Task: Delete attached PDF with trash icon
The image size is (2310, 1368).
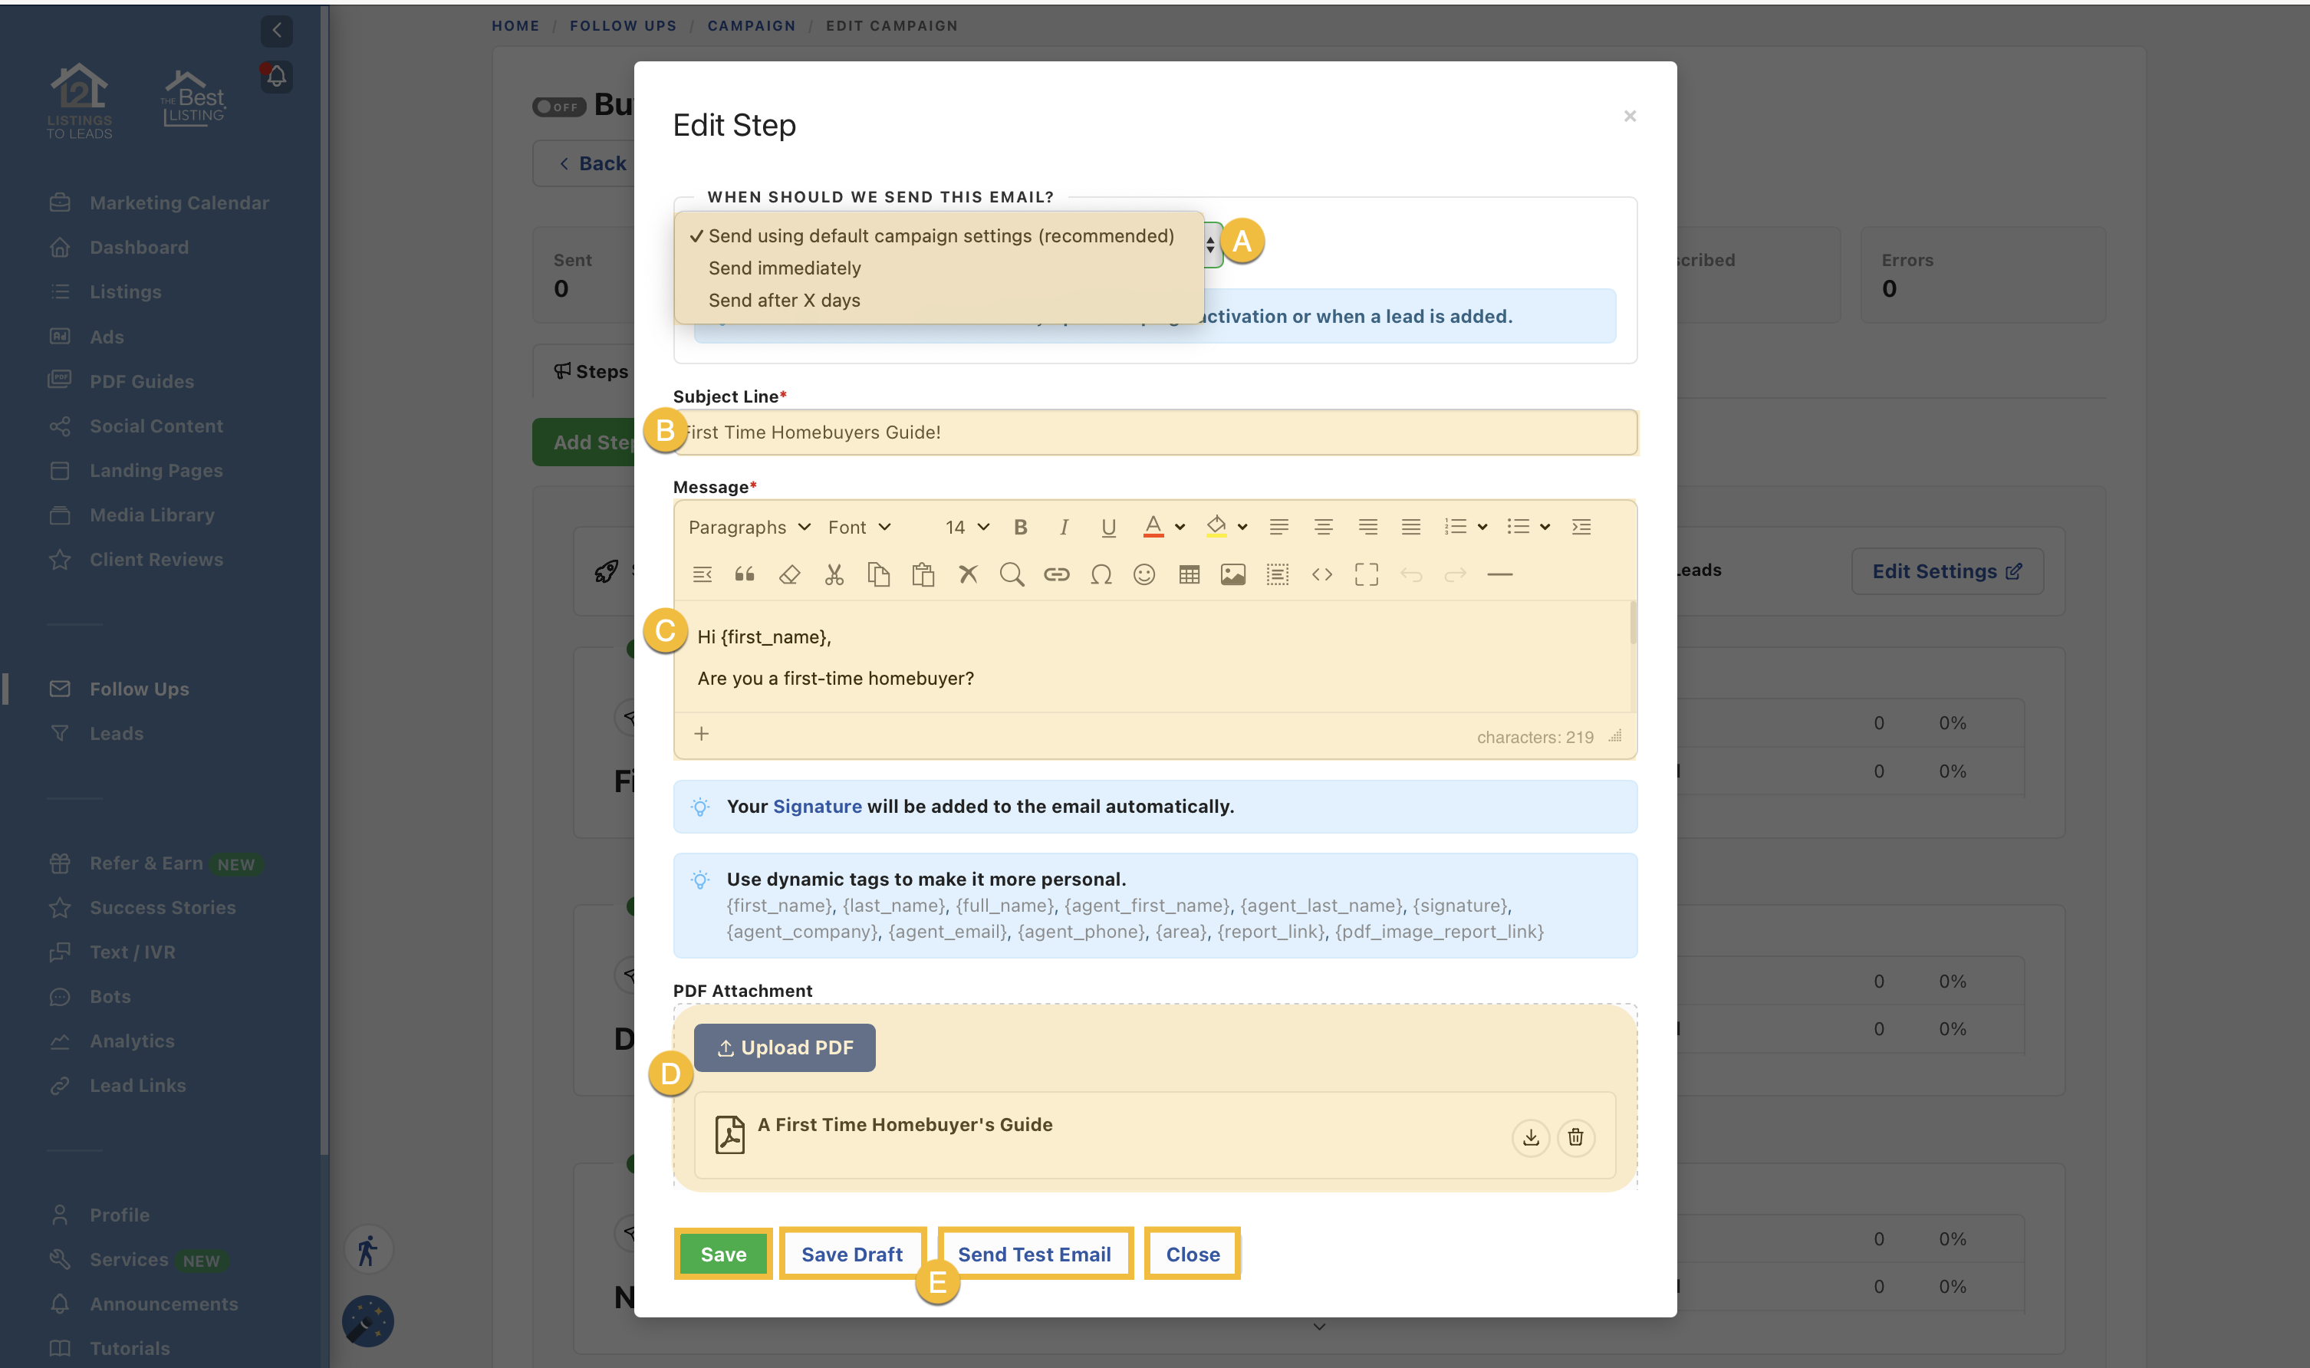Action: (1575, 1137)
